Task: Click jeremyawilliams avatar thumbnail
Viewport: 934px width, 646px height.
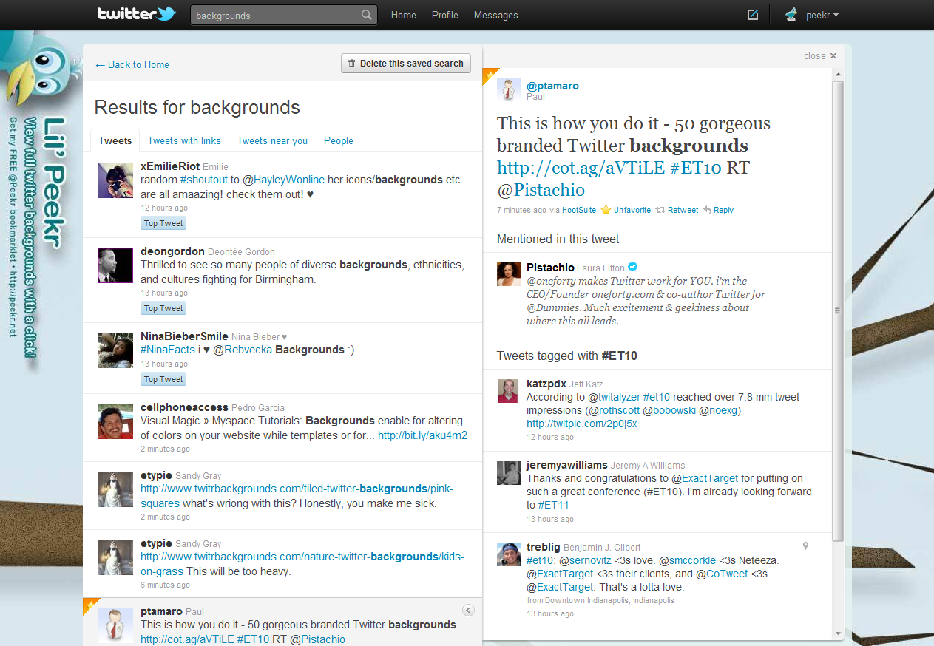Action: (508, 472)
